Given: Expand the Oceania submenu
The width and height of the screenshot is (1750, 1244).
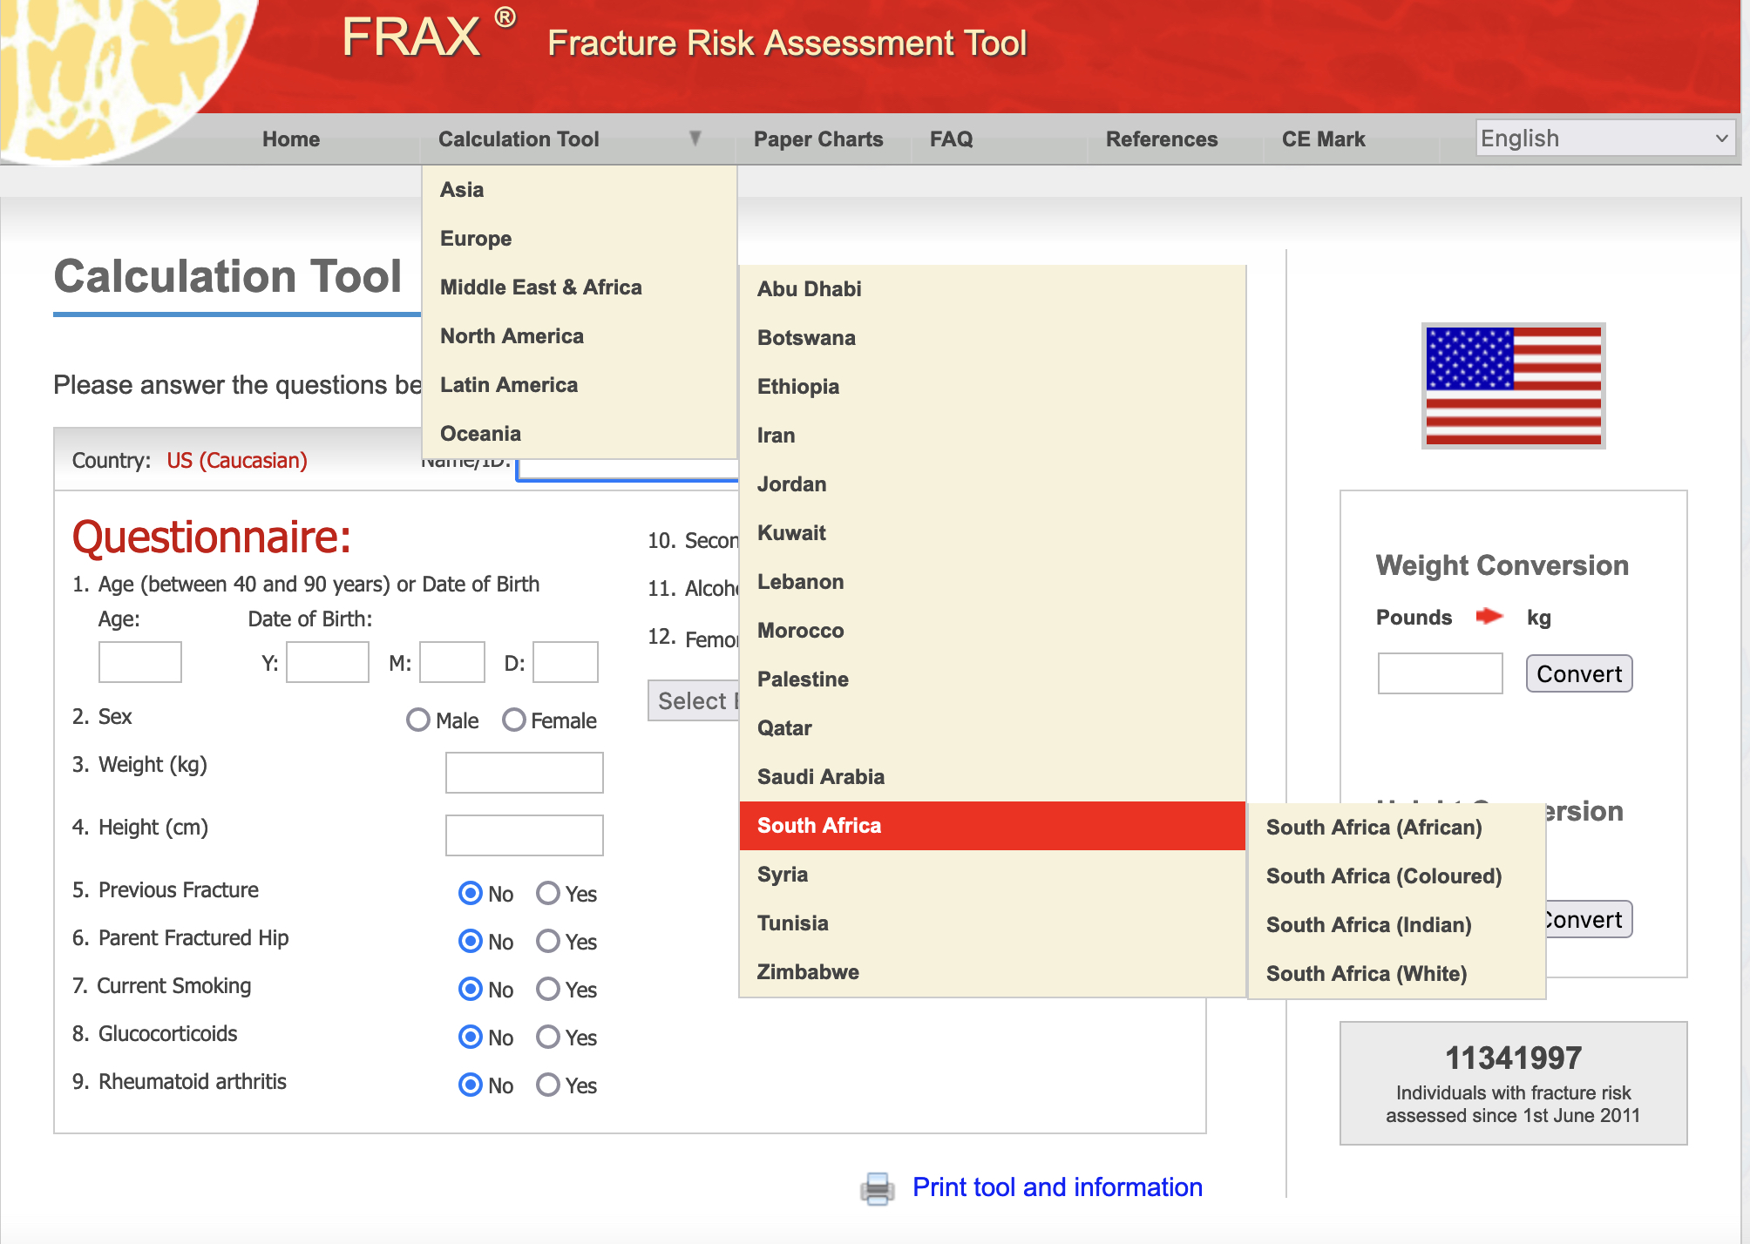Looking at the screenshot, I should coord(580,434).
